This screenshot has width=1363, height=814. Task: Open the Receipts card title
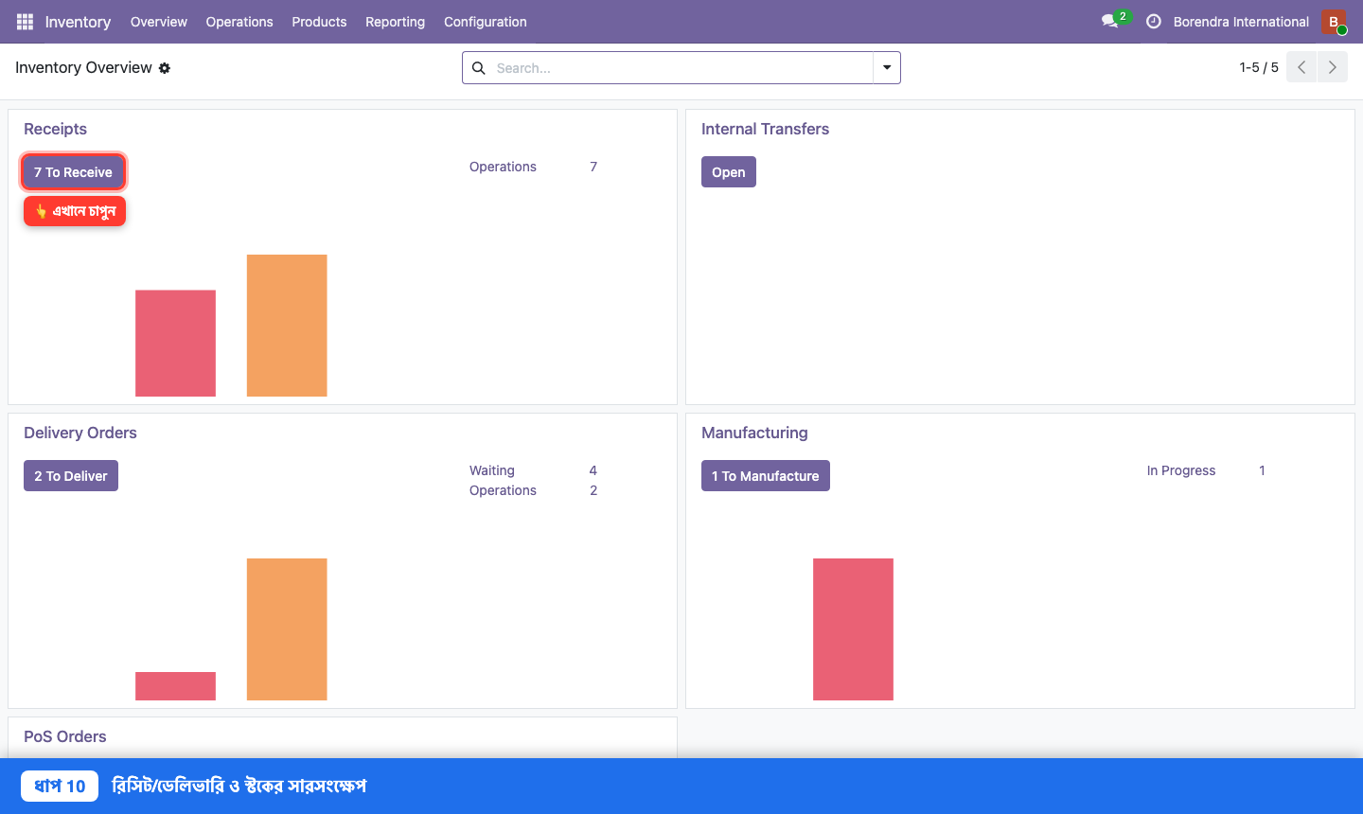click(x=55, y=129)
